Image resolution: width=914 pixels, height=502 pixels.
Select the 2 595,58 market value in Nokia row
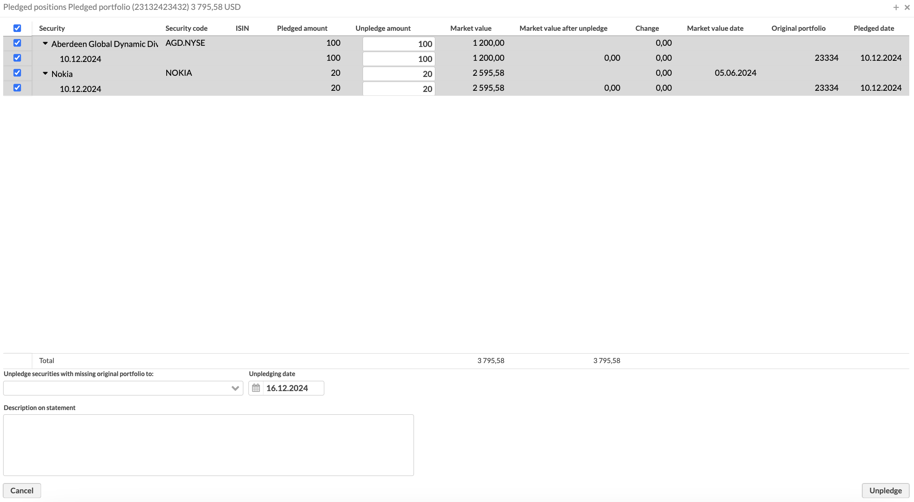click(488, 73)
